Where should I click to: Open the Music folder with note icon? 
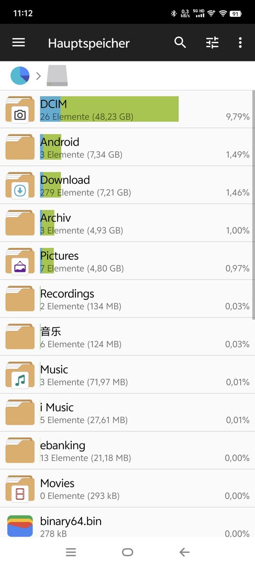(20, 375)
